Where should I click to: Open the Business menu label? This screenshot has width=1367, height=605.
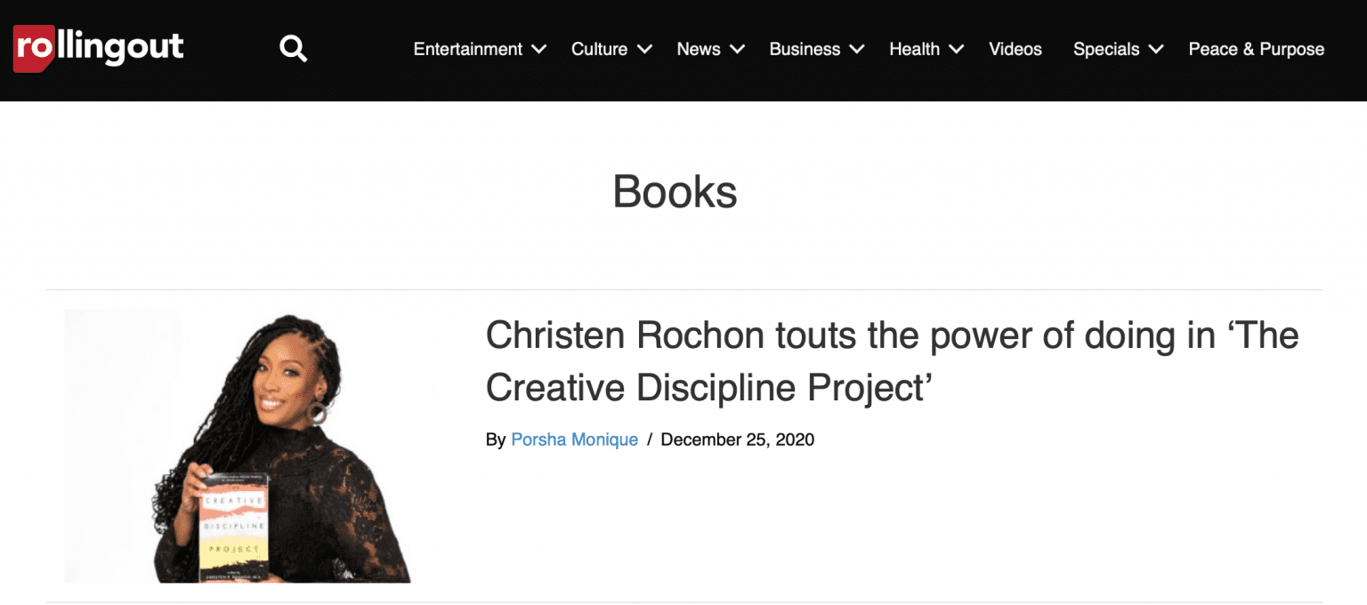[805, 50]
